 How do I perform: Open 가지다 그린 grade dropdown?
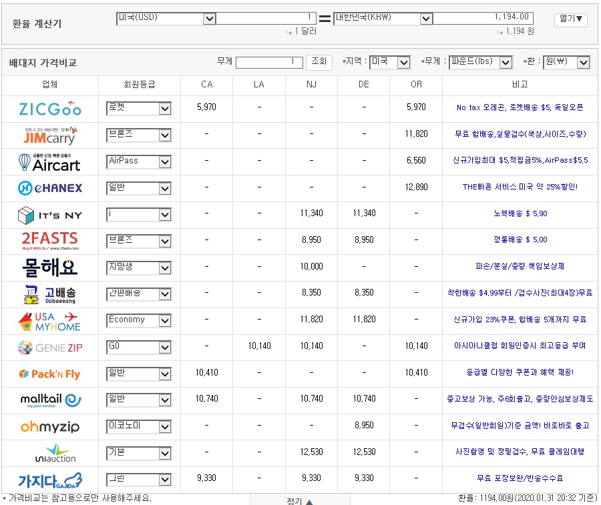click(139, 480)
